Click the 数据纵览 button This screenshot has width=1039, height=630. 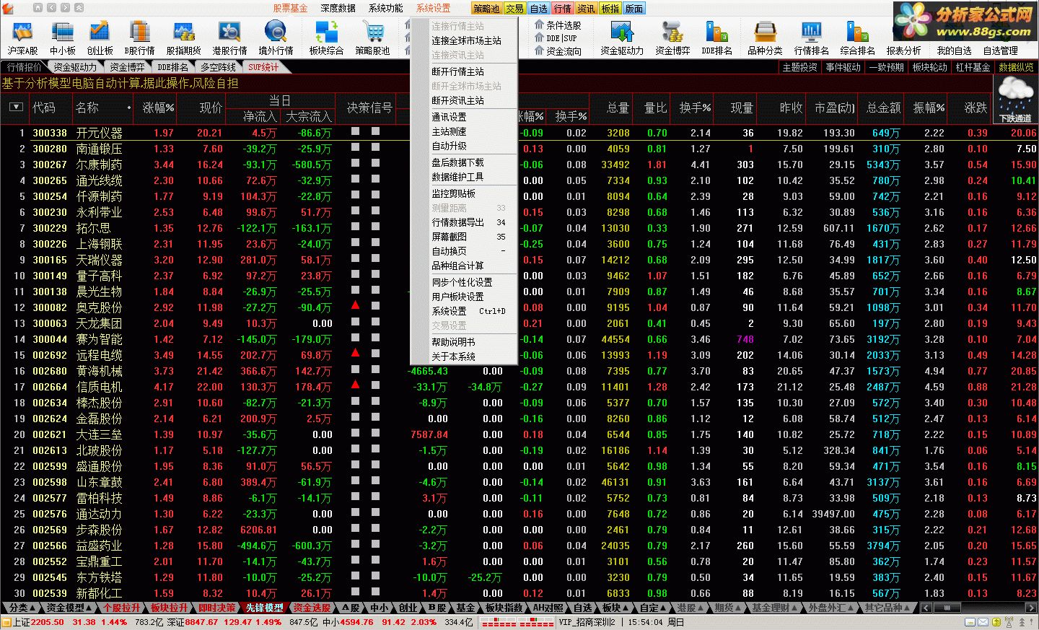coord(1016,67)
